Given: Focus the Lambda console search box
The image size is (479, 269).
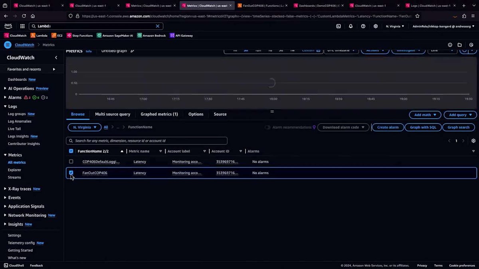Looking at the screenshot, I should click(96, 26).
